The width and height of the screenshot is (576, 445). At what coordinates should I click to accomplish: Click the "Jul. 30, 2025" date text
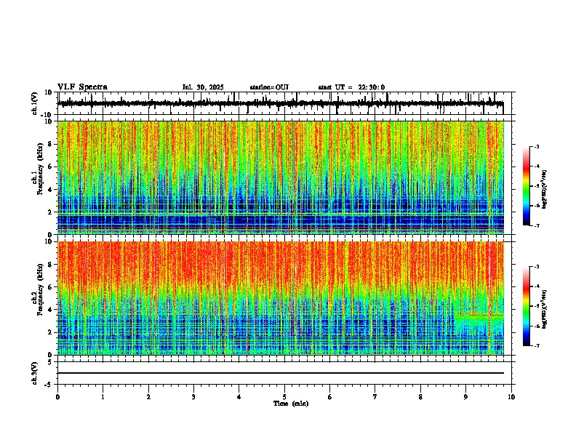203,87
